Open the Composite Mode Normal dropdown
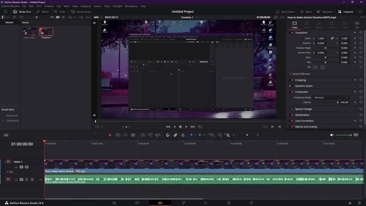This screenshot has width=366, height=206. (331, 98)
